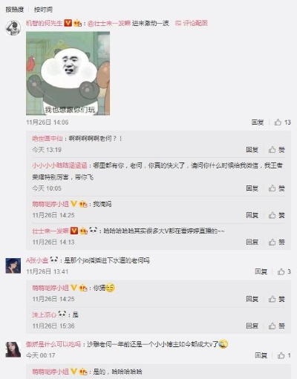Like the 13:41 comment with 3 likes
This screenshot has height=379, width=297.
click(281, 271)
